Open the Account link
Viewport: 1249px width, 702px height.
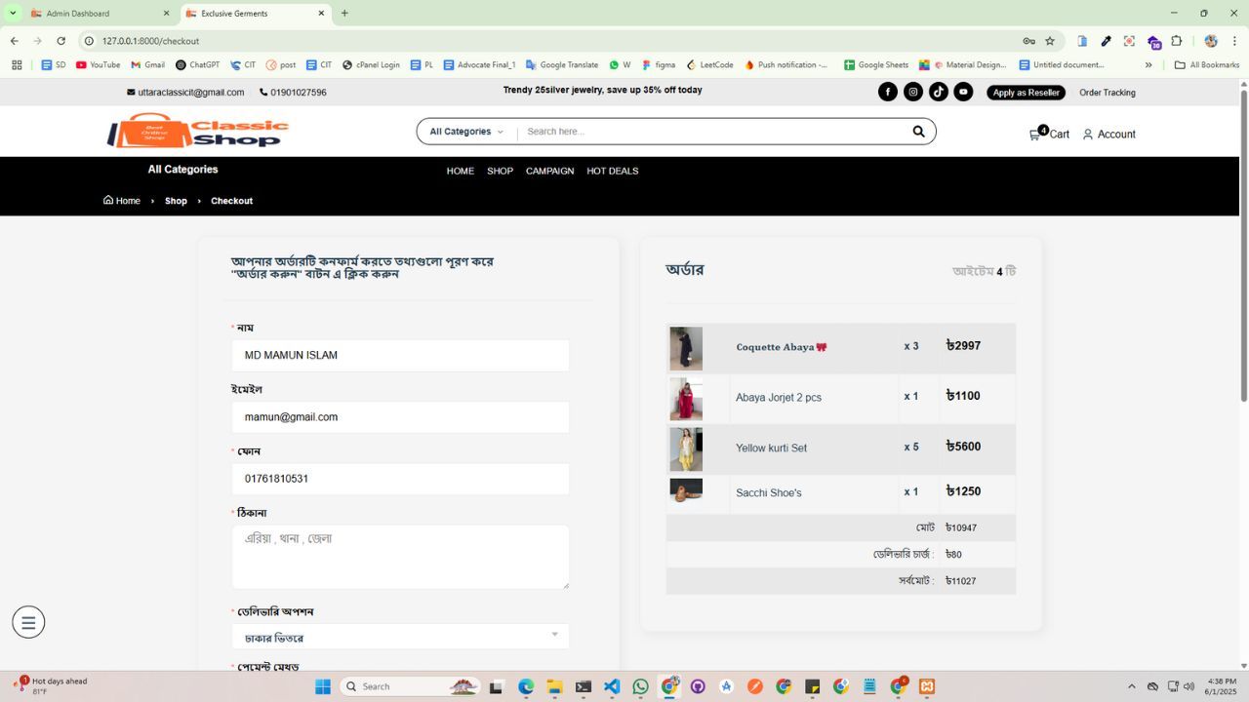point(1109,135)
